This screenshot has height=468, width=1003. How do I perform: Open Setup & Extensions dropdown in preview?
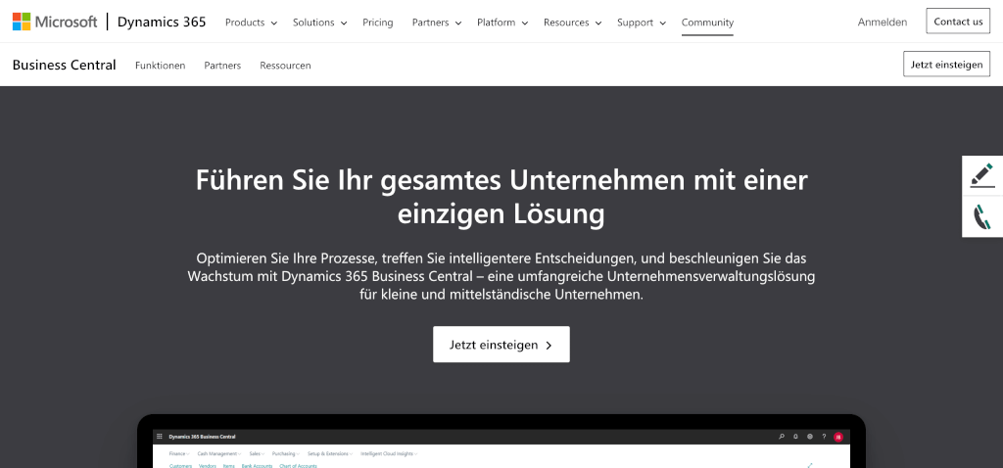pyautogui.click(x=331, y=454)
